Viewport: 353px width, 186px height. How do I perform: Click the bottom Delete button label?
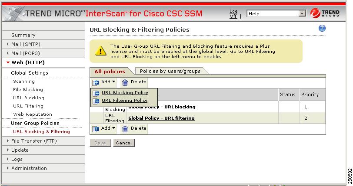click(138, 128)
